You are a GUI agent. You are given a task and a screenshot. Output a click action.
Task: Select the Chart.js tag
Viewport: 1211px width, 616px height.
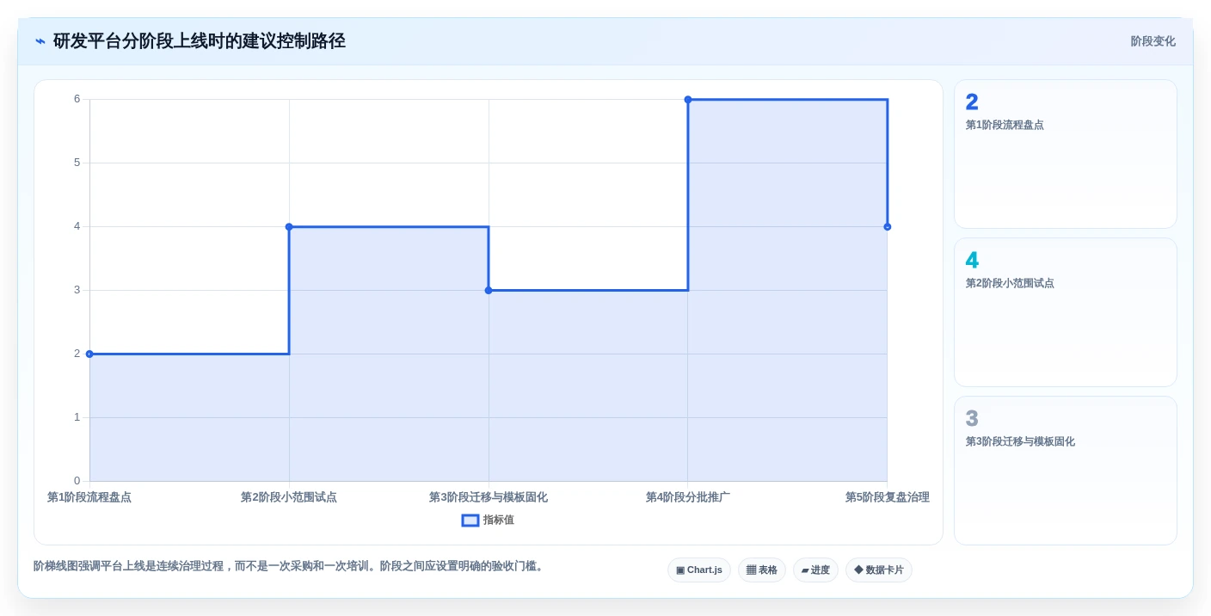click(x=699, y=570)
